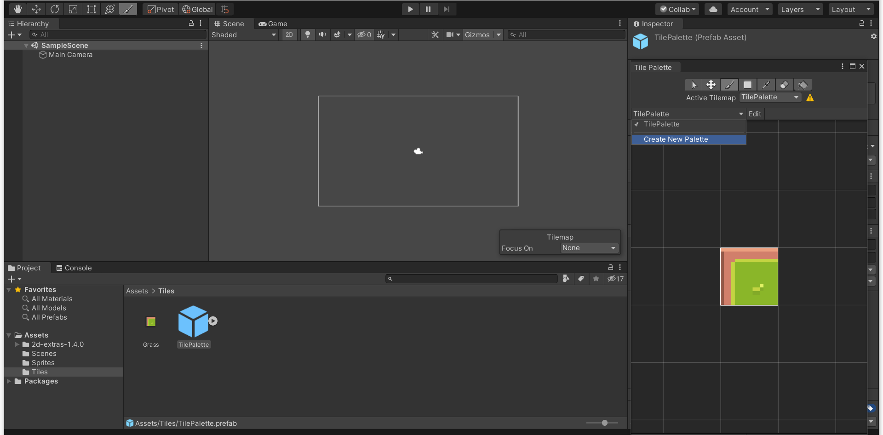
Task: Select the Rotate tool
Action: (55, 9)
